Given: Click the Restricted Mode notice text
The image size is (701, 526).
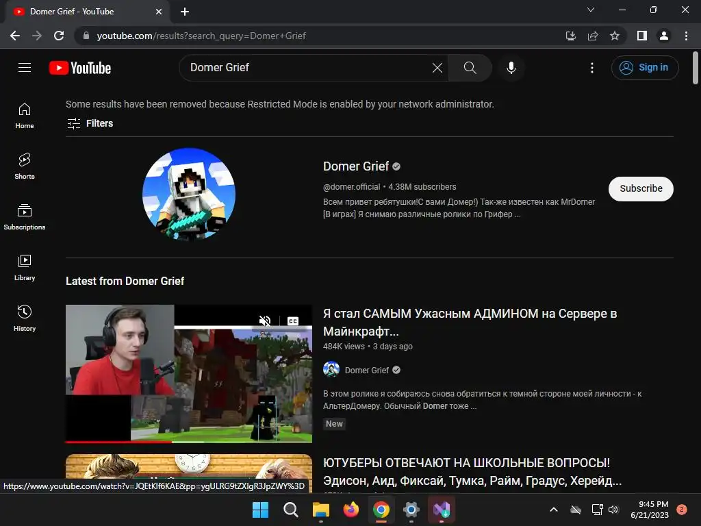Looking at the screenshot, I should [279, 104].
